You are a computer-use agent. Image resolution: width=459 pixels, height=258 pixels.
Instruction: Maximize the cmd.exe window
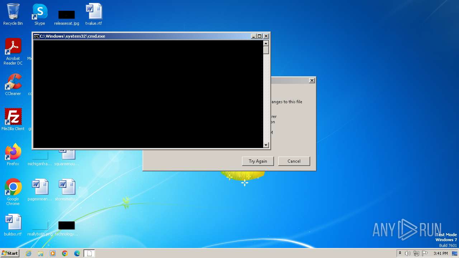[260, 36]
